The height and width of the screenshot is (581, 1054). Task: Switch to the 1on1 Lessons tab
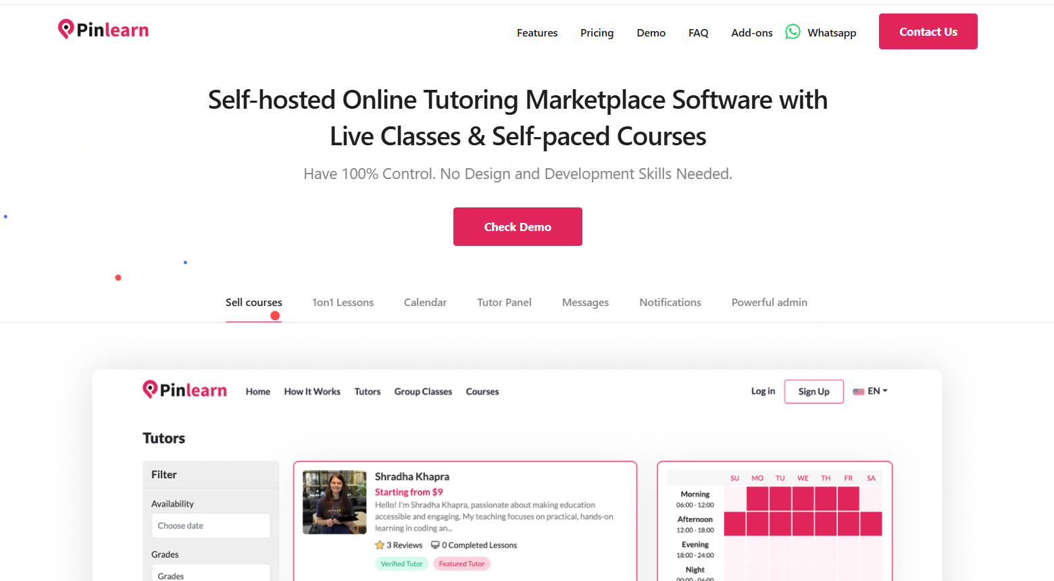[x=343, y=302]
